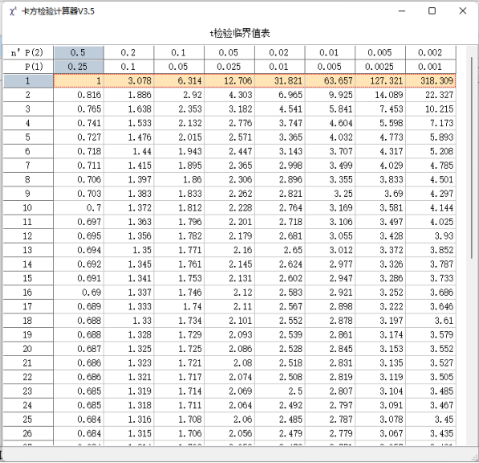Click cell value 1.86 in row 8
479x463 pixels.
point(179,179)
